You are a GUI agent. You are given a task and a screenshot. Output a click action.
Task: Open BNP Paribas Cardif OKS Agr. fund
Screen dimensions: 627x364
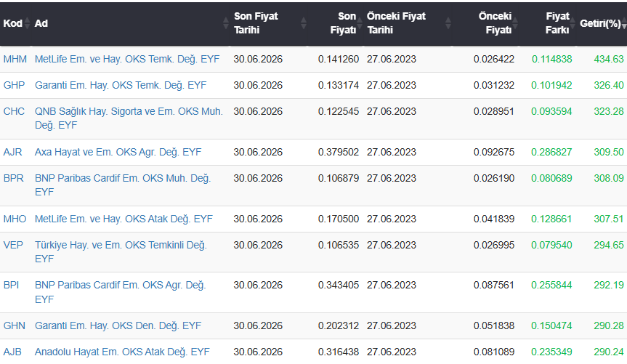[120, 292]
